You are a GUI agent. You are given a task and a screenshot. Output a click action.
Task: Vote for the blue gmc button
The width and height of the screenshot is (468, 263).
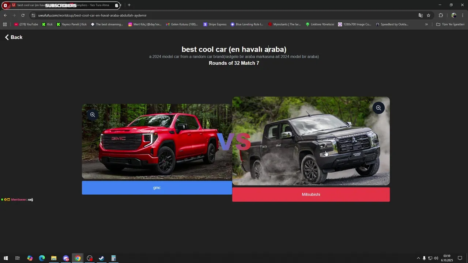[157, 188]
